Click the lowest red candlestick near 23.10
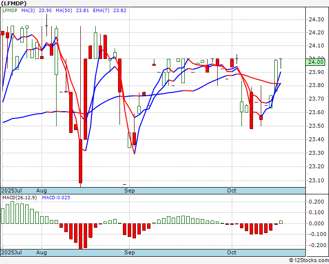The height and width of the screenshot is (264, 329). (81, 161)
